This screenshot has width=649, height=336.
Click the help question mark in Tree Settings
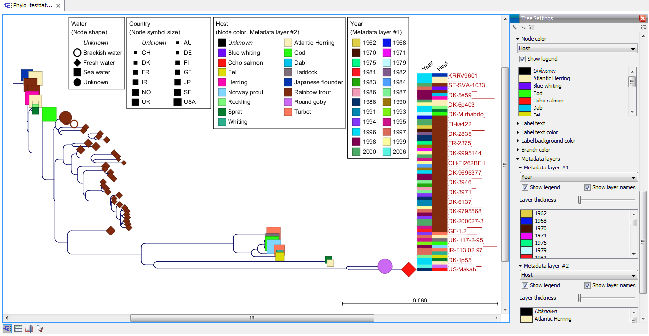pos(635,27)
